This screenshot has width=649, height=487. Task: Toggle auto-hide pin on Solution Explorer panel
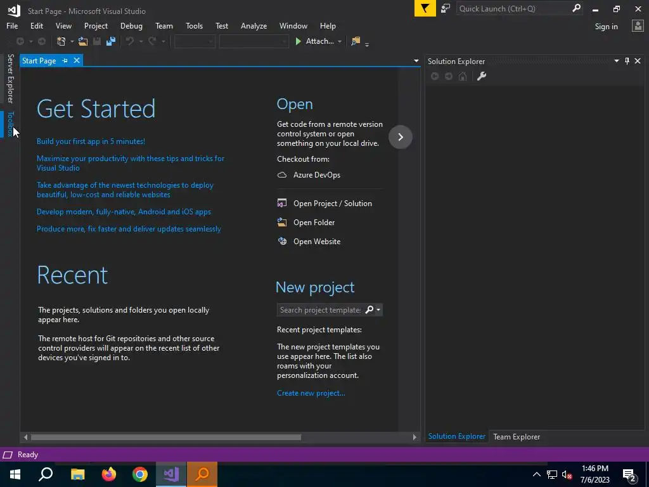pyautogui.click(x=627, y=61)
